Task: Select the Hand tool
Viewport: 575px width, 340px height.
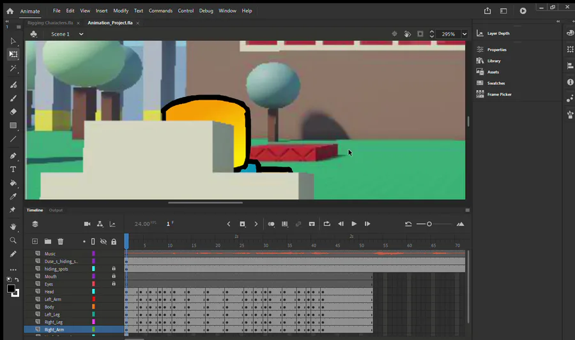Action: click(x=13, y=226)
